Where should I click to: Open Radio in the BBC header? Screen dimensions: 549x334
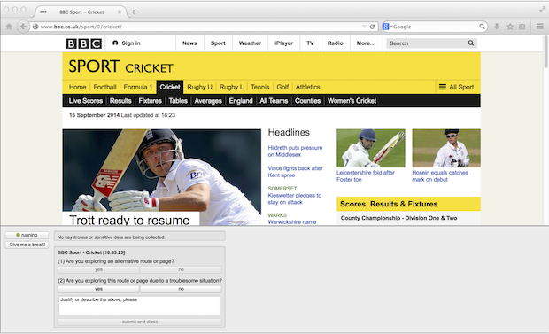click(335, 43)
